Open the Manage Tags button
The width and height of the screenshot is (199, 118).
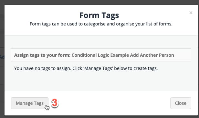[30, 103]
